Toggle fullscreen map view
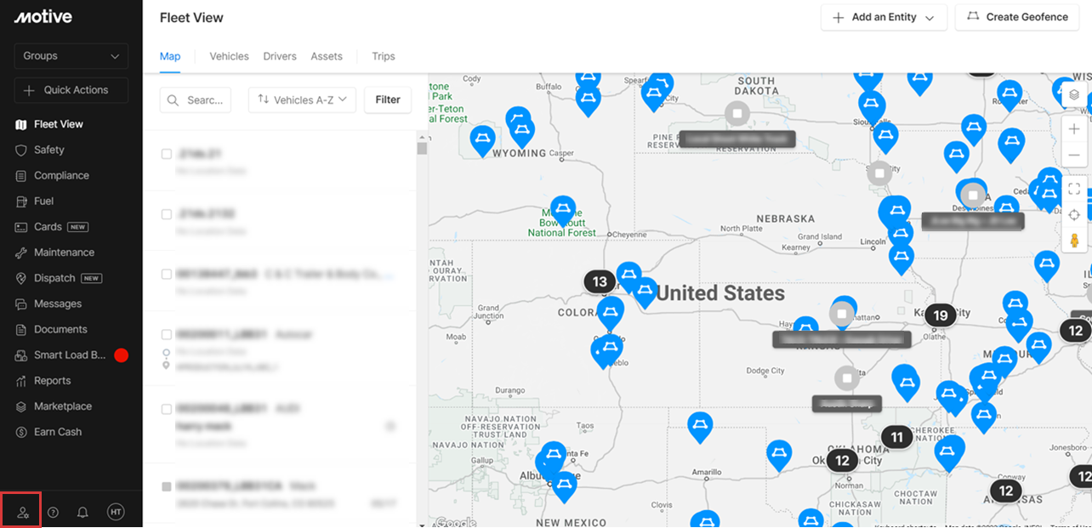The height and width of the screenshot is (528, 1092). click(1074, 189)
